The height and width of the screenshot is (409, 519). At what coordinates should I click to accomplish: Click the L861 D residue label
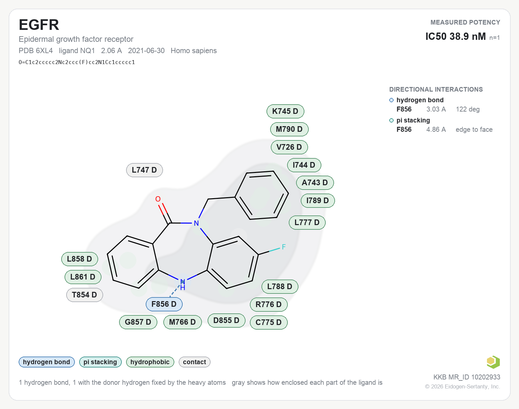[x=83, y=277]
